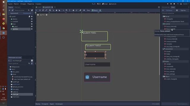Screen dimensions: 190x106
Task: Attach script icon next to node filter
Action: (x=32, y=10)
